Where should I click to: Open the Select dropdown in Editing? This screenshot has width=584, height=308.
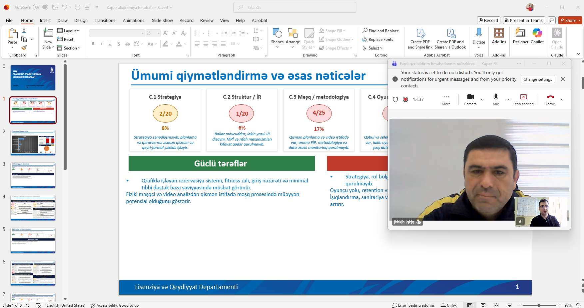coord(375,48)
